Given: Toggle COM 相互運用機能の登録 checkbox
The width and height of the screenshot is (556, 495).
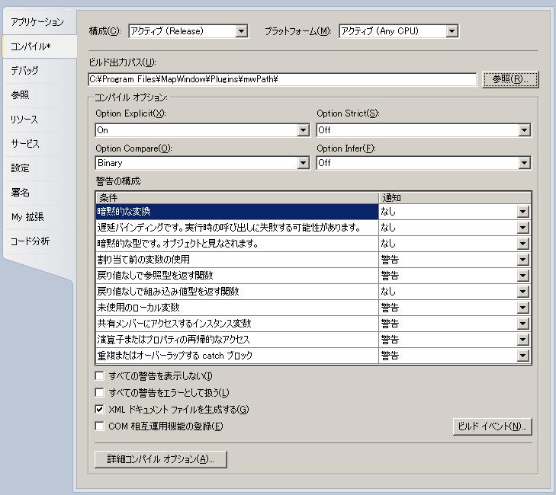Looking at the screenshot, I should coord(100,426).
